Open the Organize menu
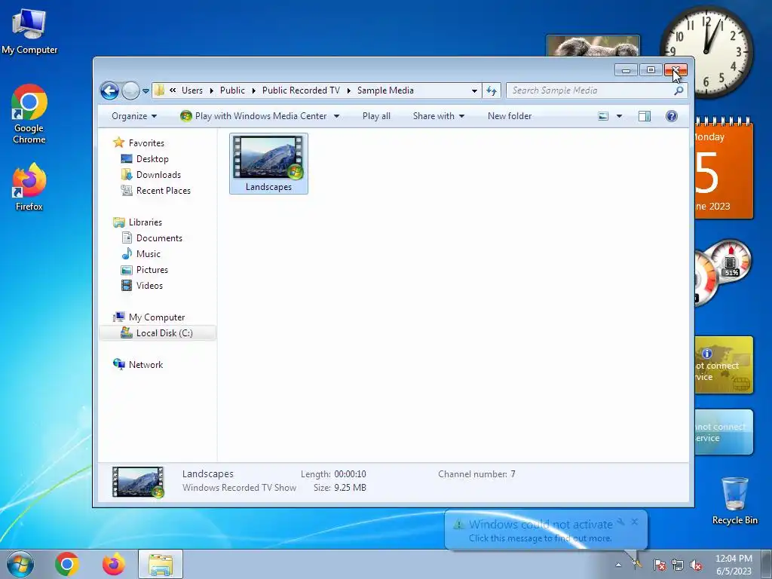The width and height of the screenshot is (772, 579). click(x=134, y=116)
